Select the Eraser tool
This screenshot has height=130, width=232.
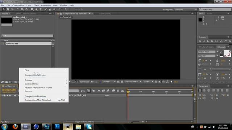(54, 9)
